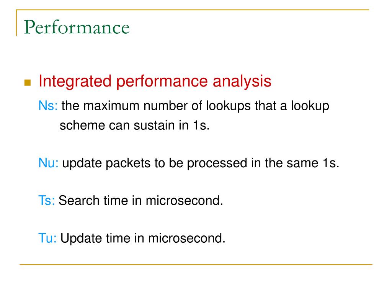Click the blue Ts: label

tap(46, 201)
